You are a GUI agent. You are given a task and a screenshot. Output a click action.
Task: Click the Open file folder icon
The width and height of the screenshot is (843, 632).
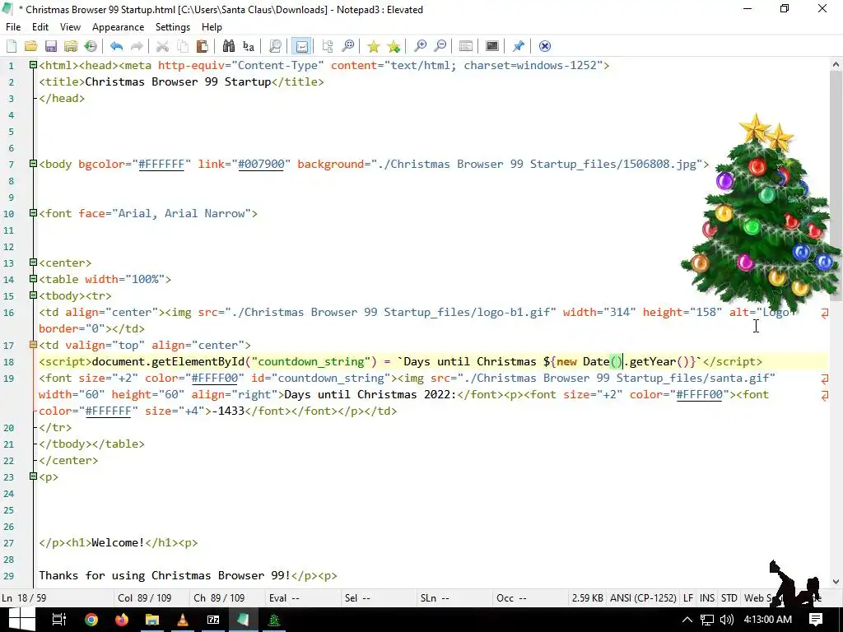30,46
